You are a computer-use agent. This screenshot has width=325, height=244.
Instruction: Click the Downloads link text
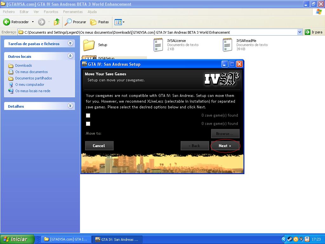(x=23, y=65)
